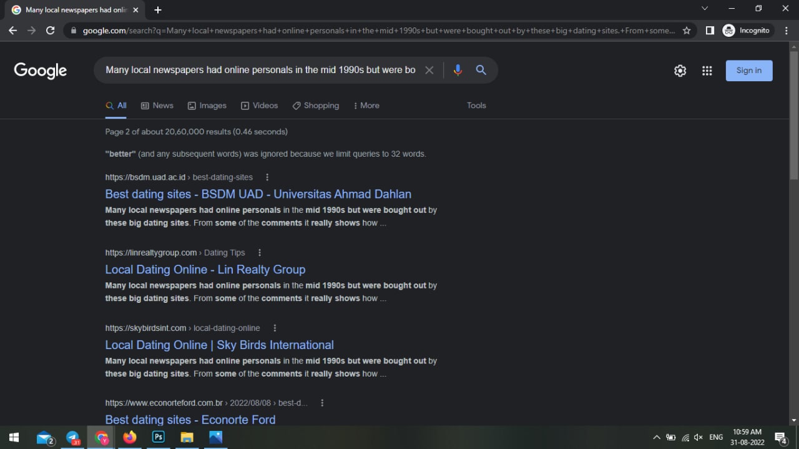Open the Google apps grid

tap(707, 71)
